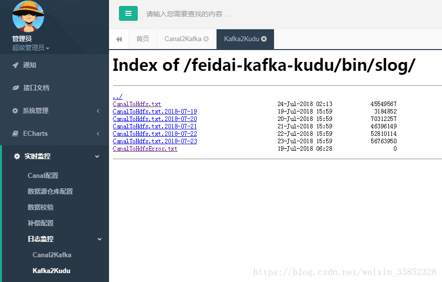Open Kafka2Kudu under 日志监控 in sidebar
The width and height of the screenshot is (442, 282).
point(52,271)
